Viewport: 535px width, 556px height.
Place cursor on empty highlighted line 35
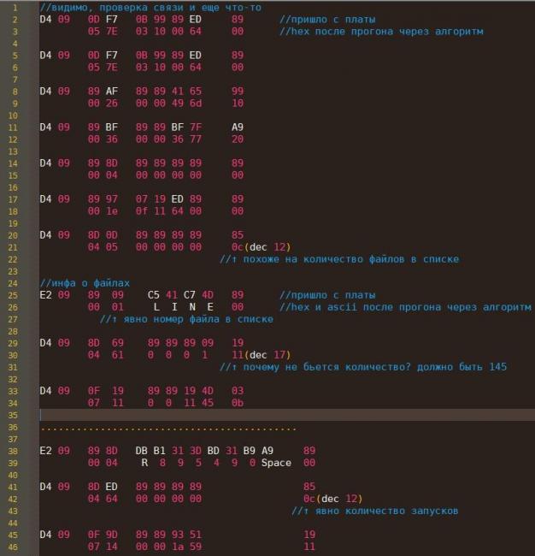(256, 414)
